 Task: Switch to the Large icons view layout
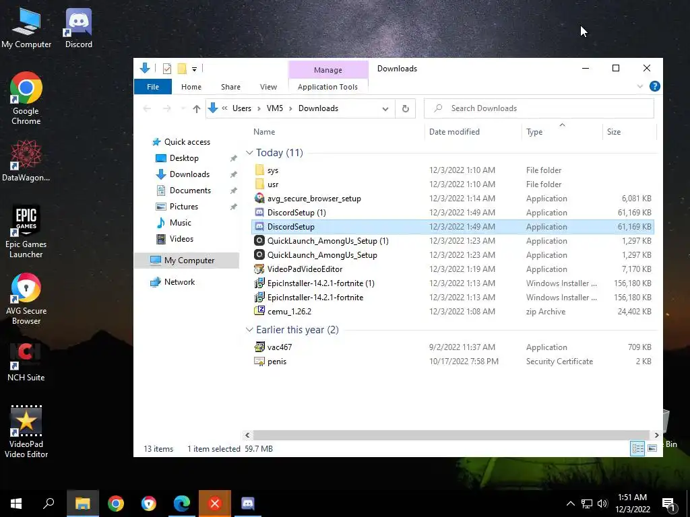652,448
